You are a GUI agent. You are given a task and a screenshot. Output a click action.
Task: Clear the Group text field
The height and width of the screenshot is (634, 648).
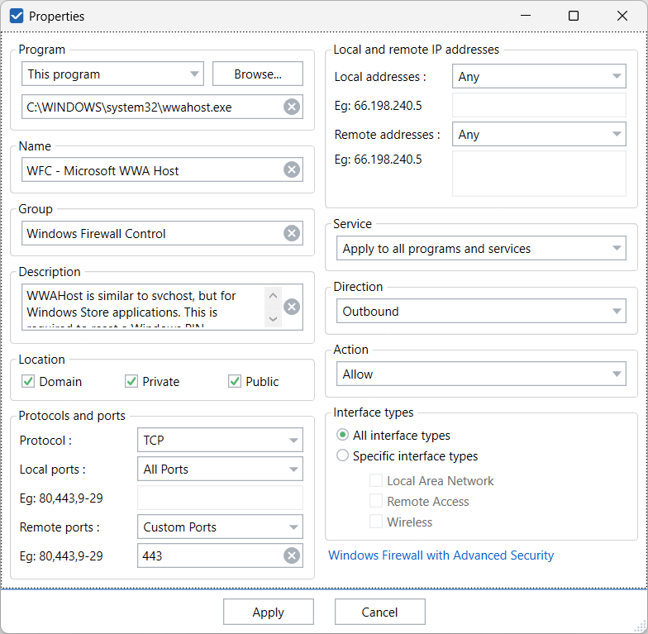pos(292,233)
